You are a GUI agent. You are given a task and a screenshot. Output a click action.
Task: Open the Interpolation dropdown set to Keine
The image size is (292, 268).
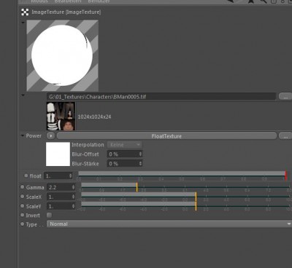125,145
